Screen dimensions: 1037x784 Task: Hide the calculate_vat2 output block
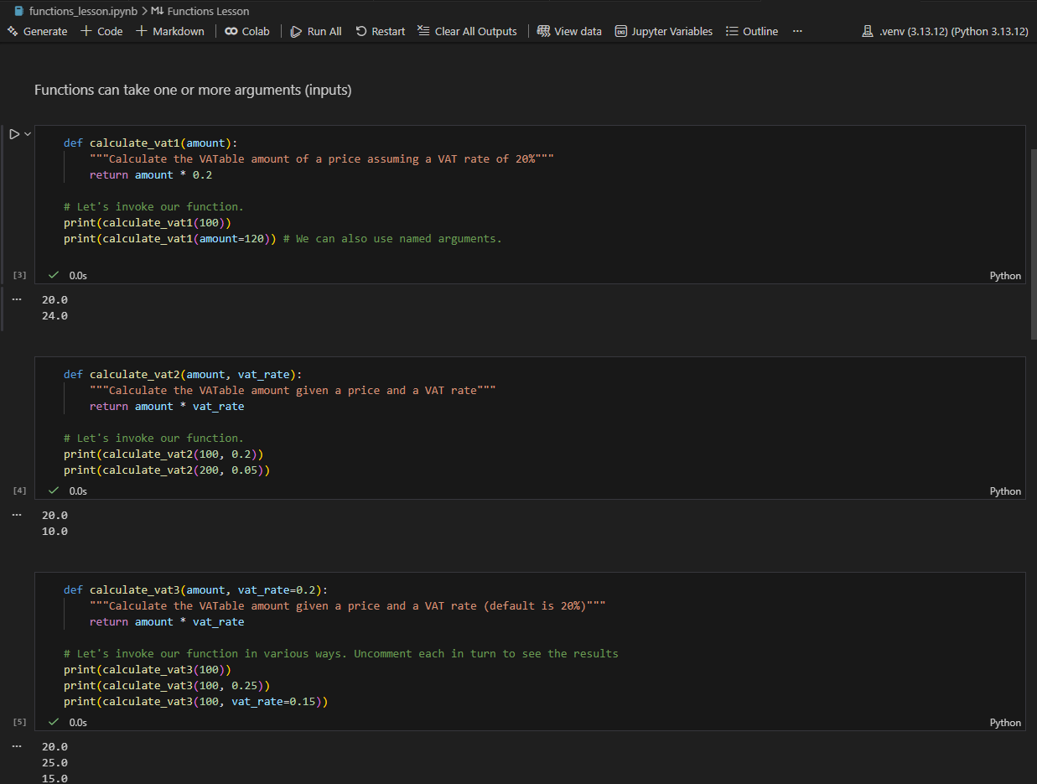17,514
